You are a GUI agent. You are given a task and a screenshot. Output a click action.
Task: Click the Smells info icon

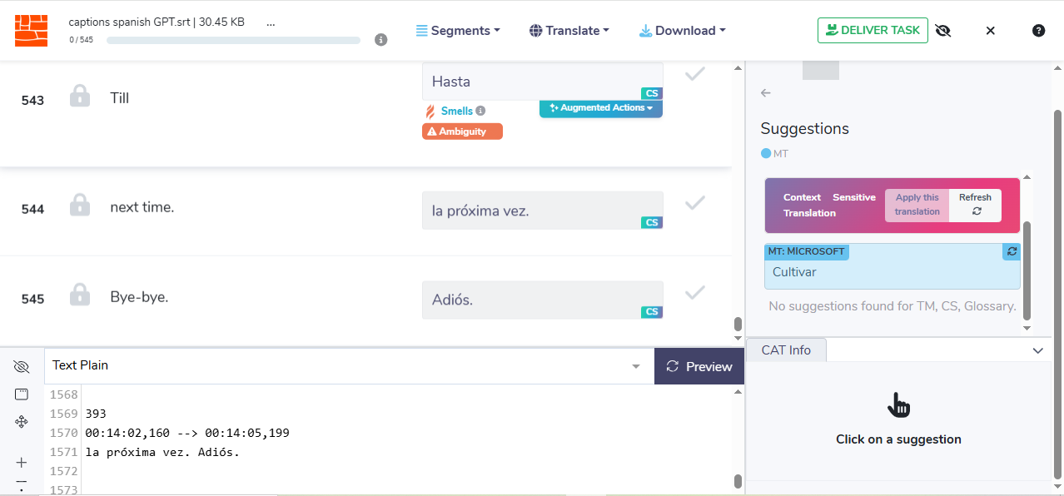click(480, 111)
